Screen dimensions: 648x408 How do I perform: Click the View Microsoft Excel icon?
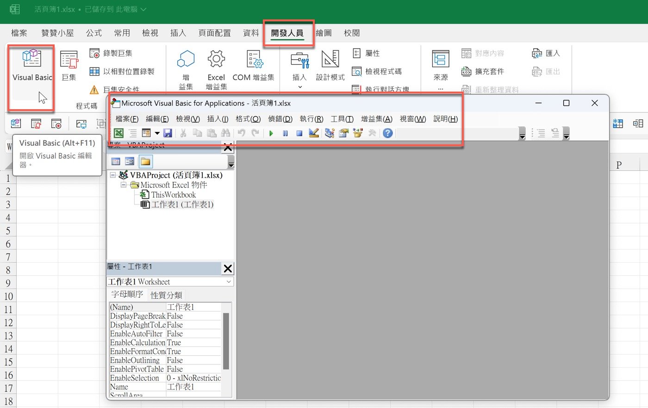pyautogui.click(x=118, y=134)
